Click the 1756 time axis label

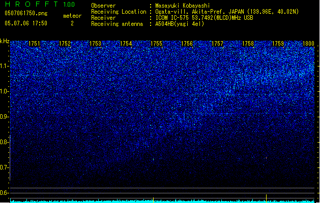187,44
